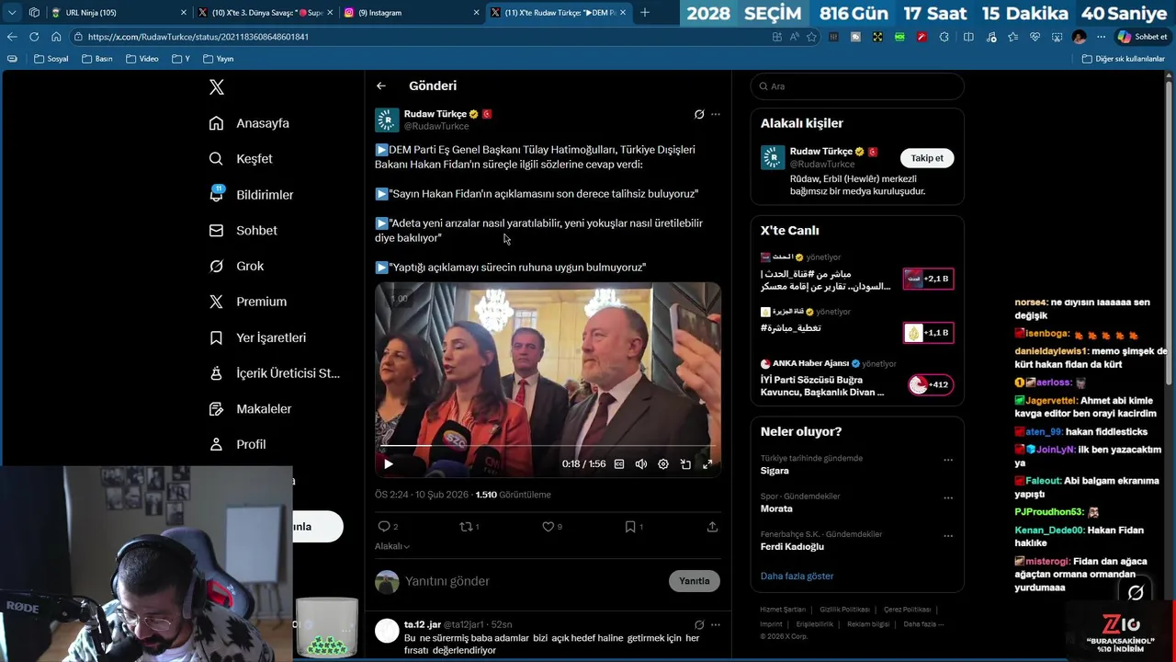Open Gizlilik Politikası footer link

click(x=844, y=610)
